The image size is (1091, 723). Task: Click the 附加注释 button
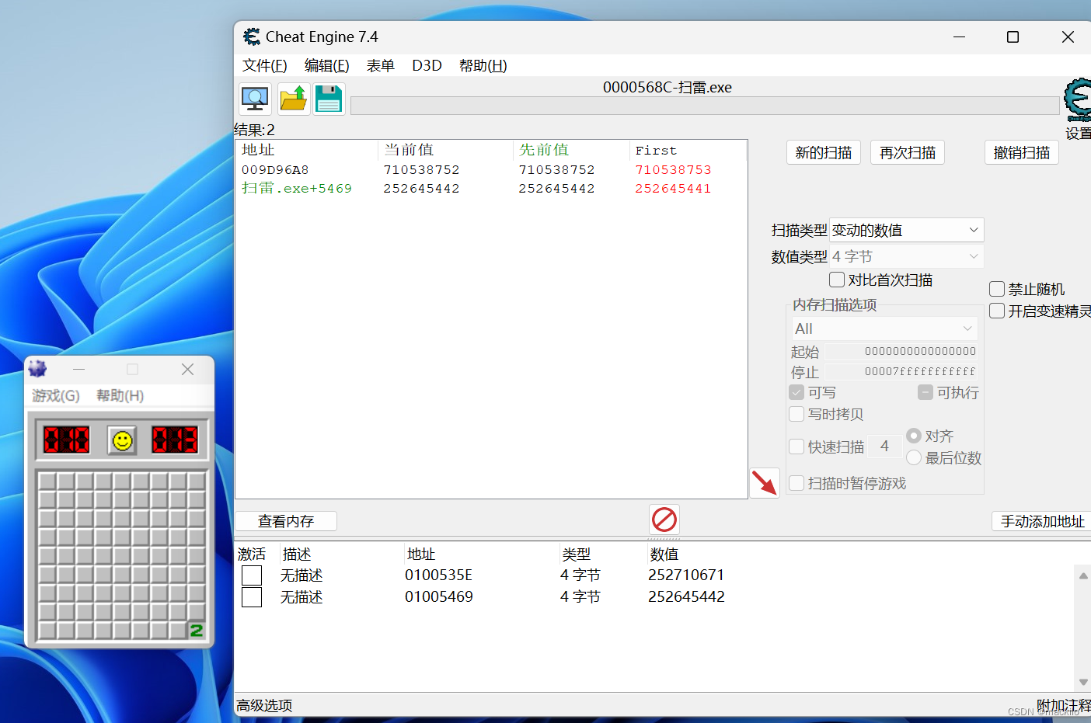point(1064,705)
